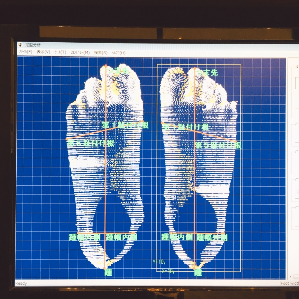Click the 踵 label under the left foot
299x299 pixels.
pos(108,273)
